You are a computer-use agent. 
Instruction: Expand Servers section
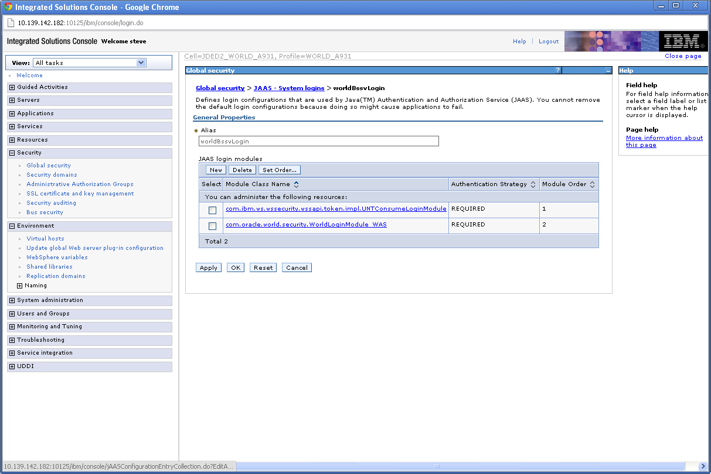click(x=12, y=100)
